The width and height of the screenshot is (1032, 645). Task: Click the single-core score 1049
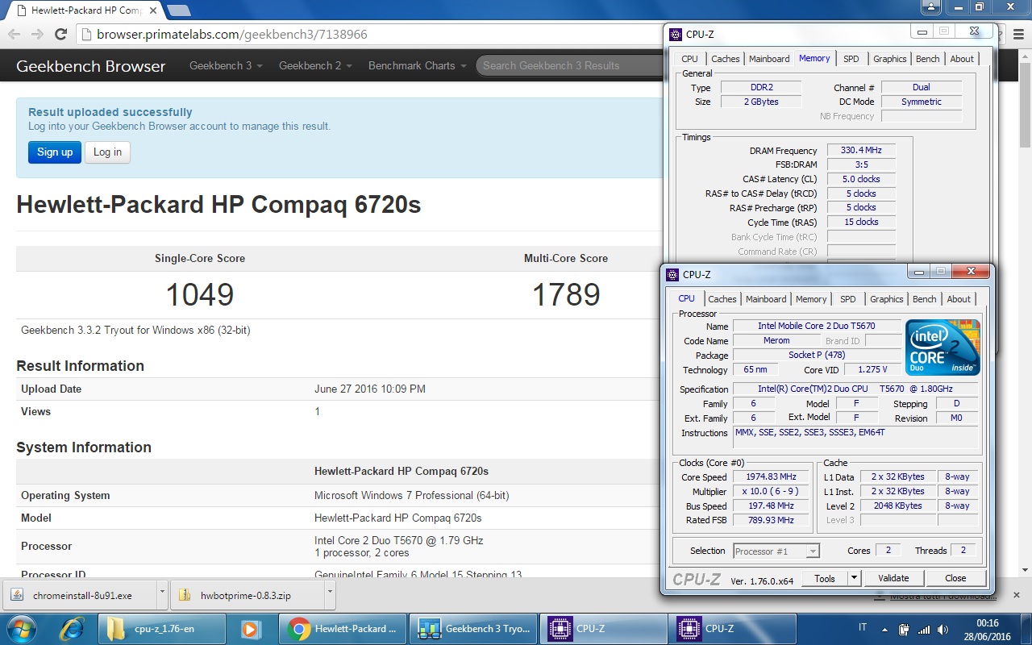coord(200,294)
